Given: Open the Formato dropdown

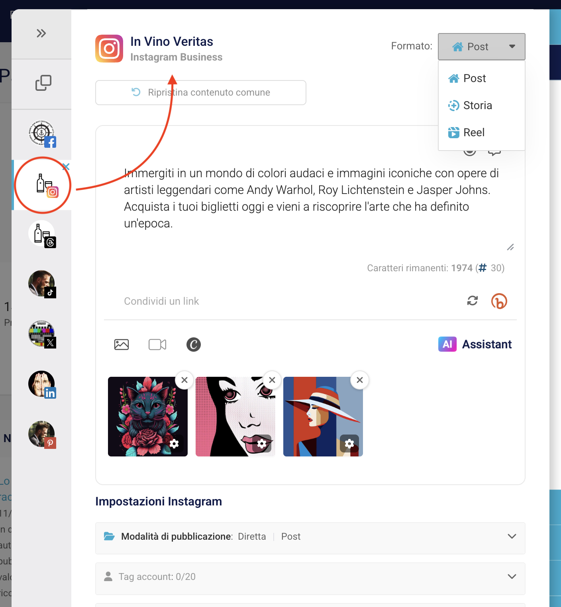Looking at the screenshot, I should [x=481, y=47].
